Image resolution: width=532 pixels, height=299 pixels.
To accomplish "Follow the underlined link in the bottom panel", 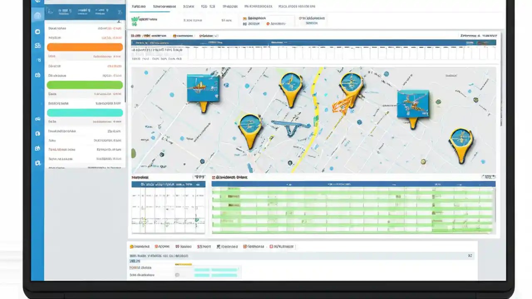I will [135, 261].
